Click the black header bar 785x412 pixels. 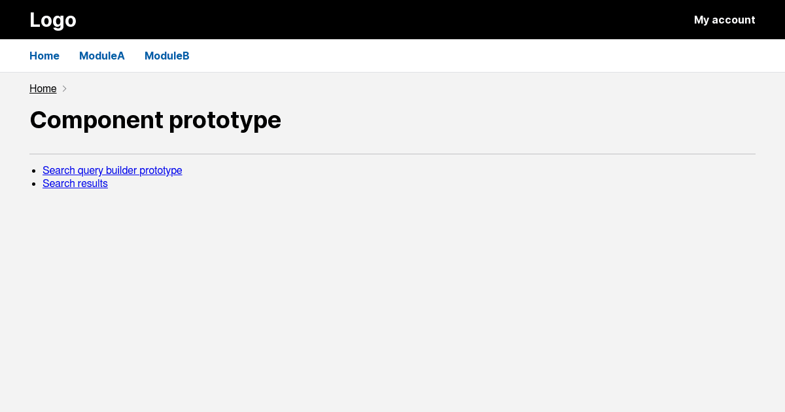[392, 20]
